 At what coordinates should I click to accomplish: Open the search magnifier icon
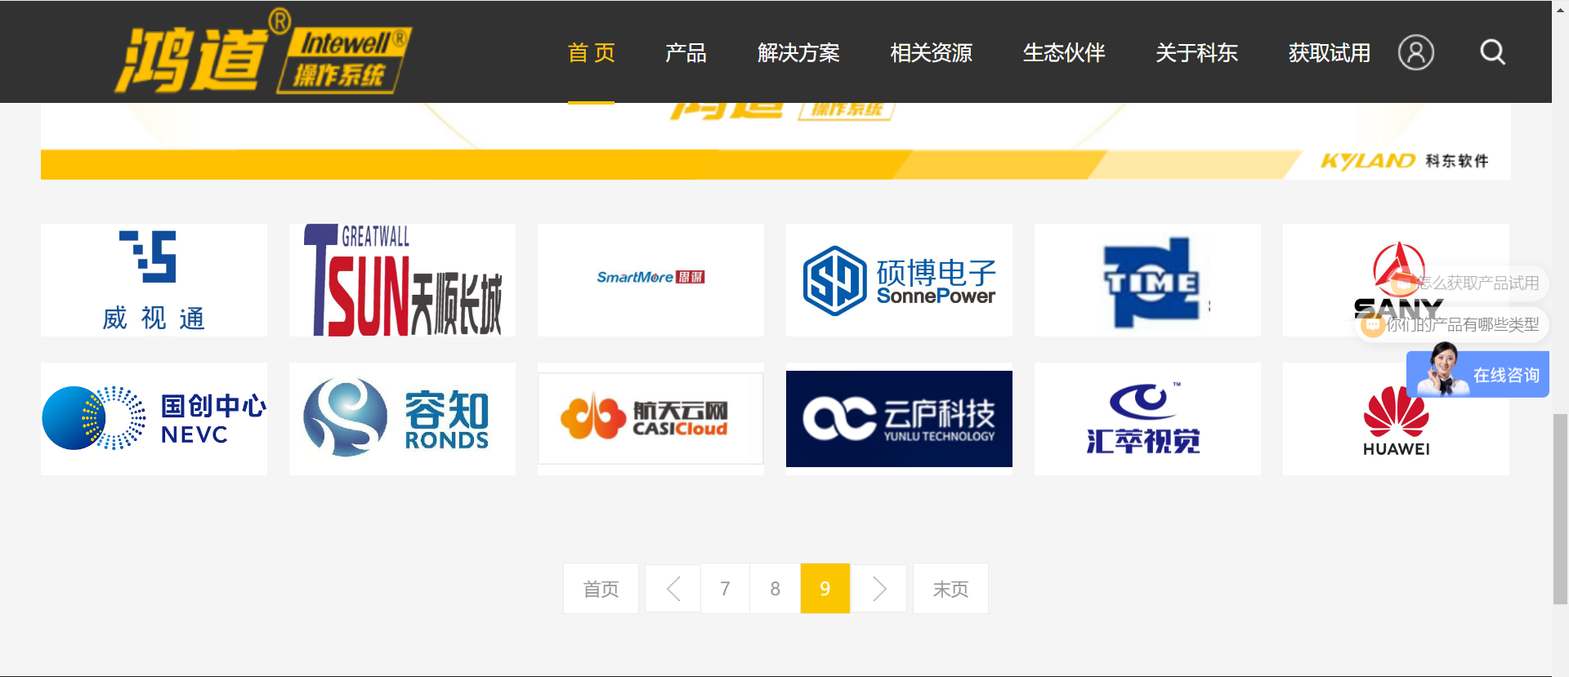click(x=1492, y=52)
